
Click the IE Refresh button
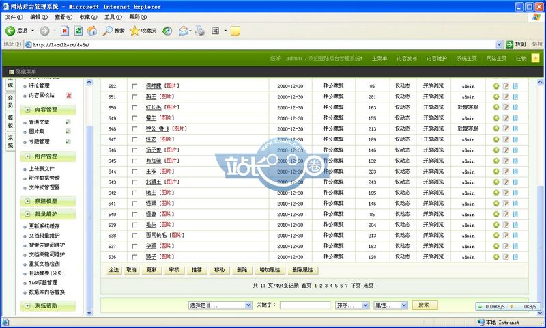[x=78, y=31]
